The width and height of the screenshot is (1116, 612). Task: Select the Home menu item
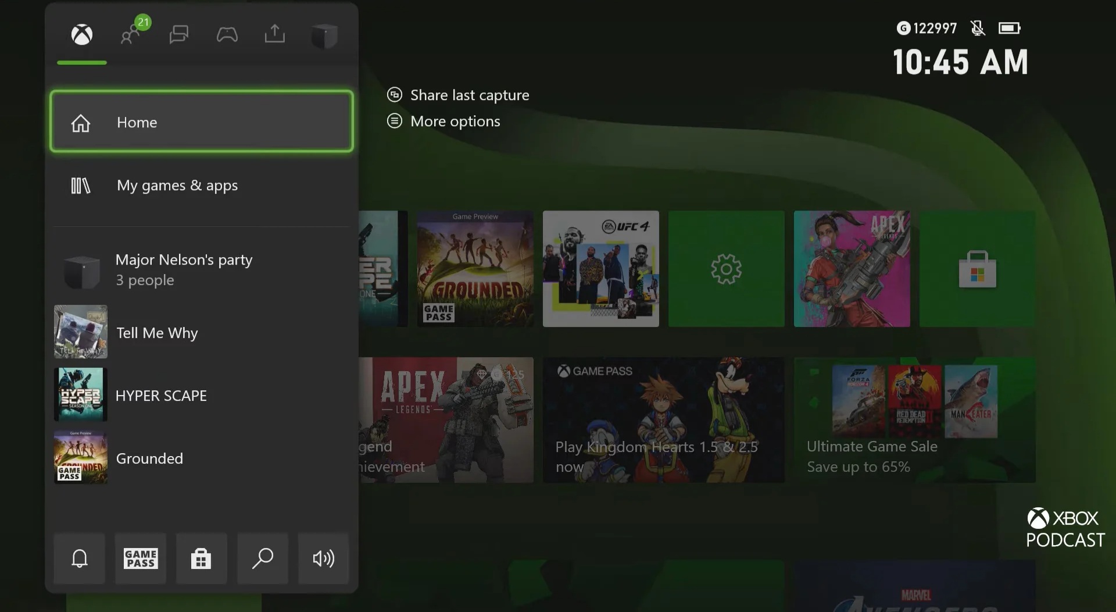(x=201, y=122)
